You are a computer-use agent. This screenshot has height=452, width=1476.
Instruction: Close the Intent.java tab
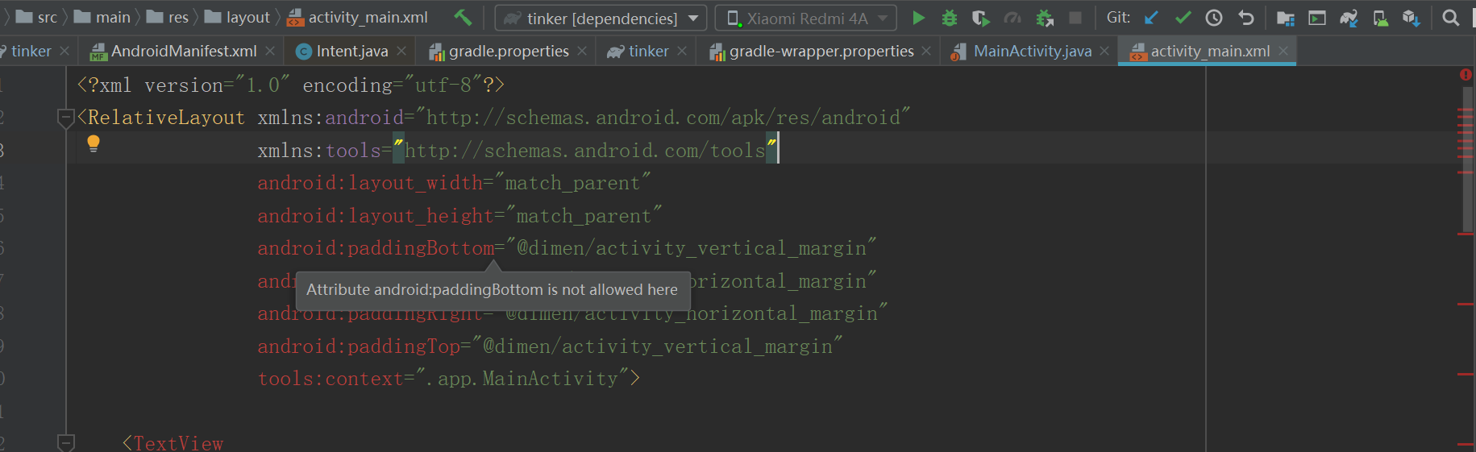coord(401,51)
